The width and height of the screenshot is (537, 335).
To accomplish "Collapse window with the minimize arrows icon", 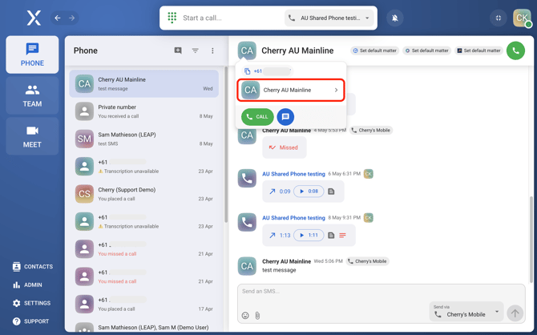I will click(499, 18).
